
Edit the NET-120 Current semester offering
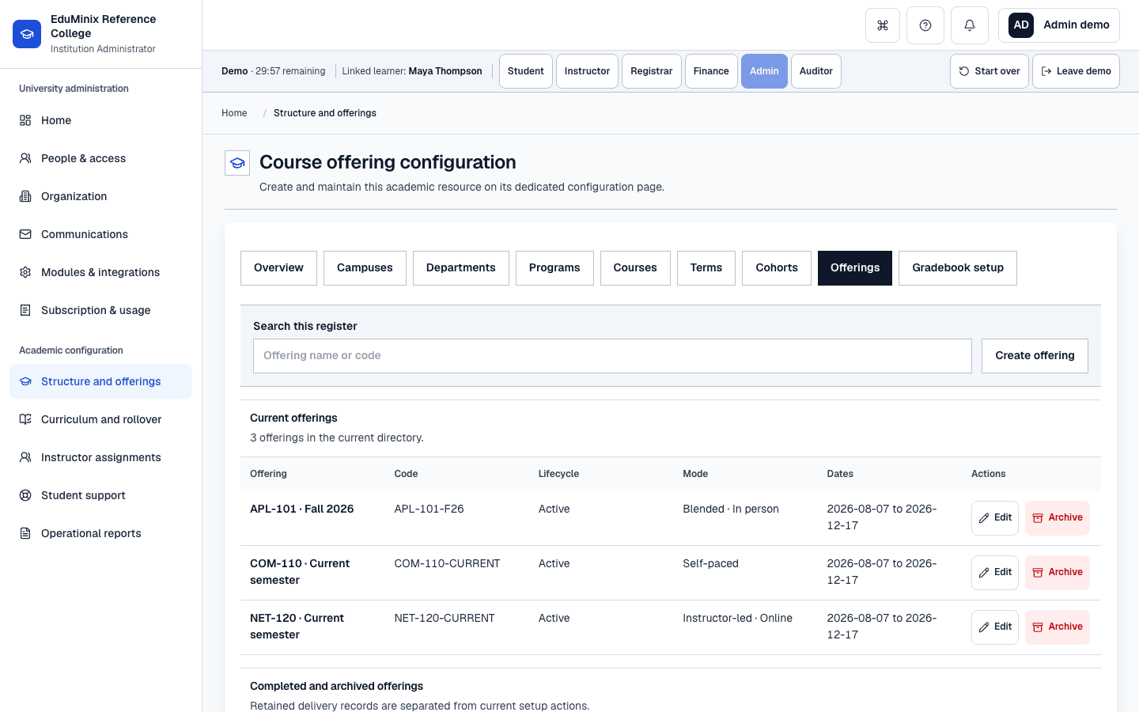pos(995,627)
